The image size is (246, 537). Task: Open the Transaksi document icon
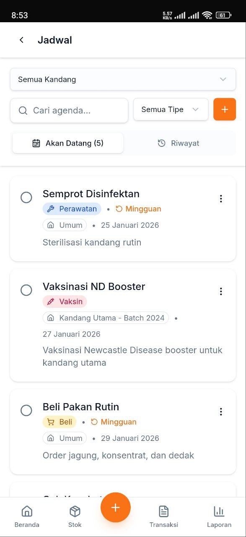click(x=164, y=511)
